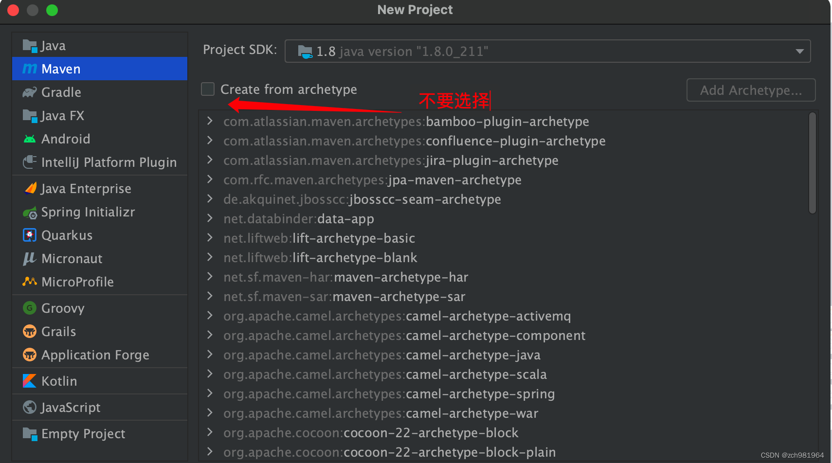This screenshot has width=832, height=463.
Task: Enable Create from archetype checkbox
Action: coord(208,89)
